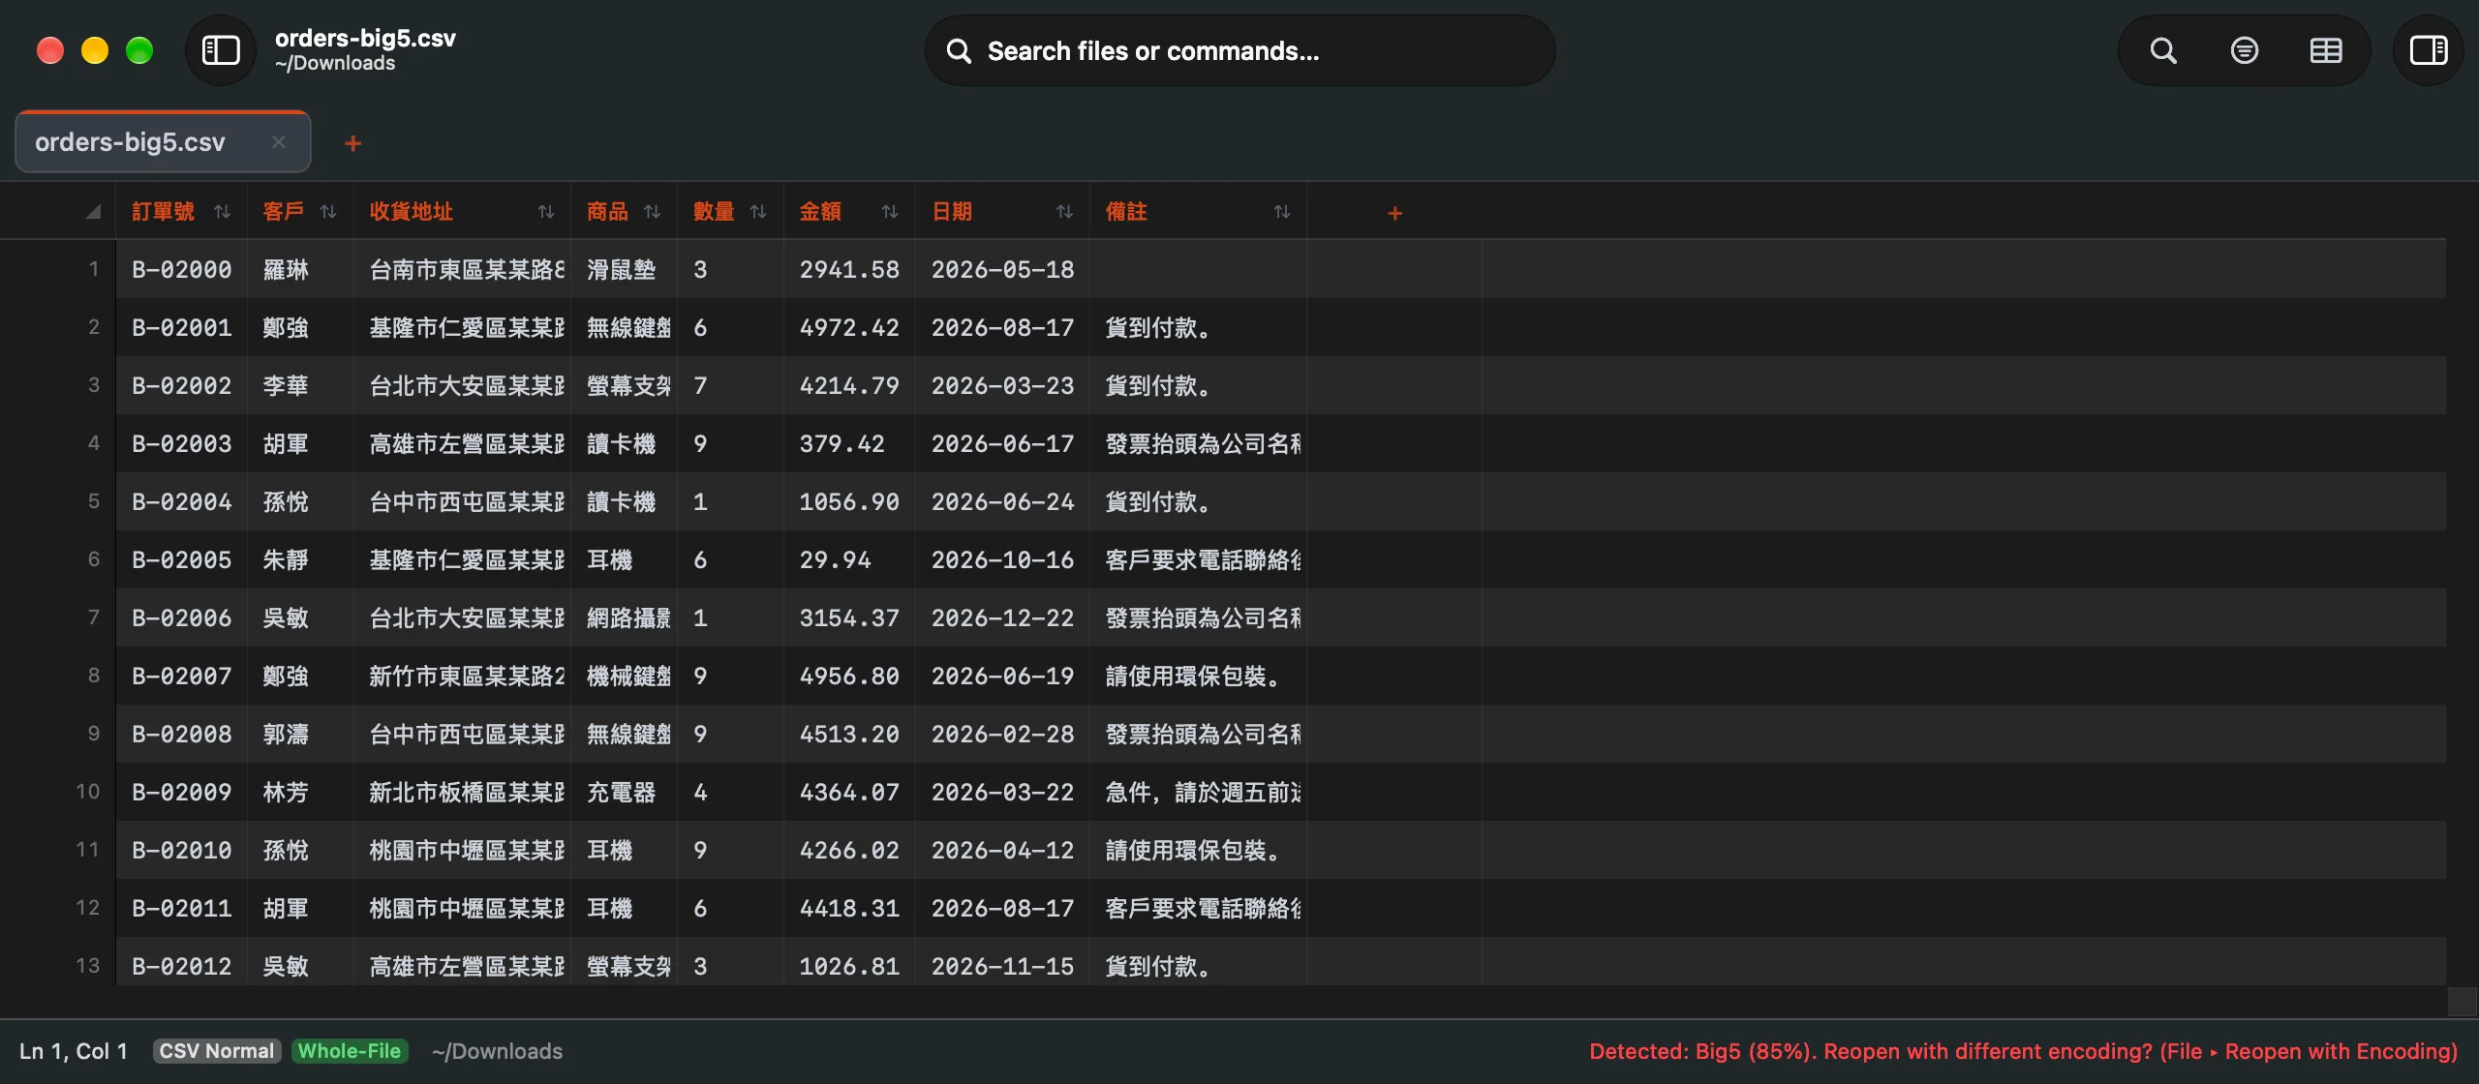
Task: Switch to table grid view icon
Action: 2325,50
